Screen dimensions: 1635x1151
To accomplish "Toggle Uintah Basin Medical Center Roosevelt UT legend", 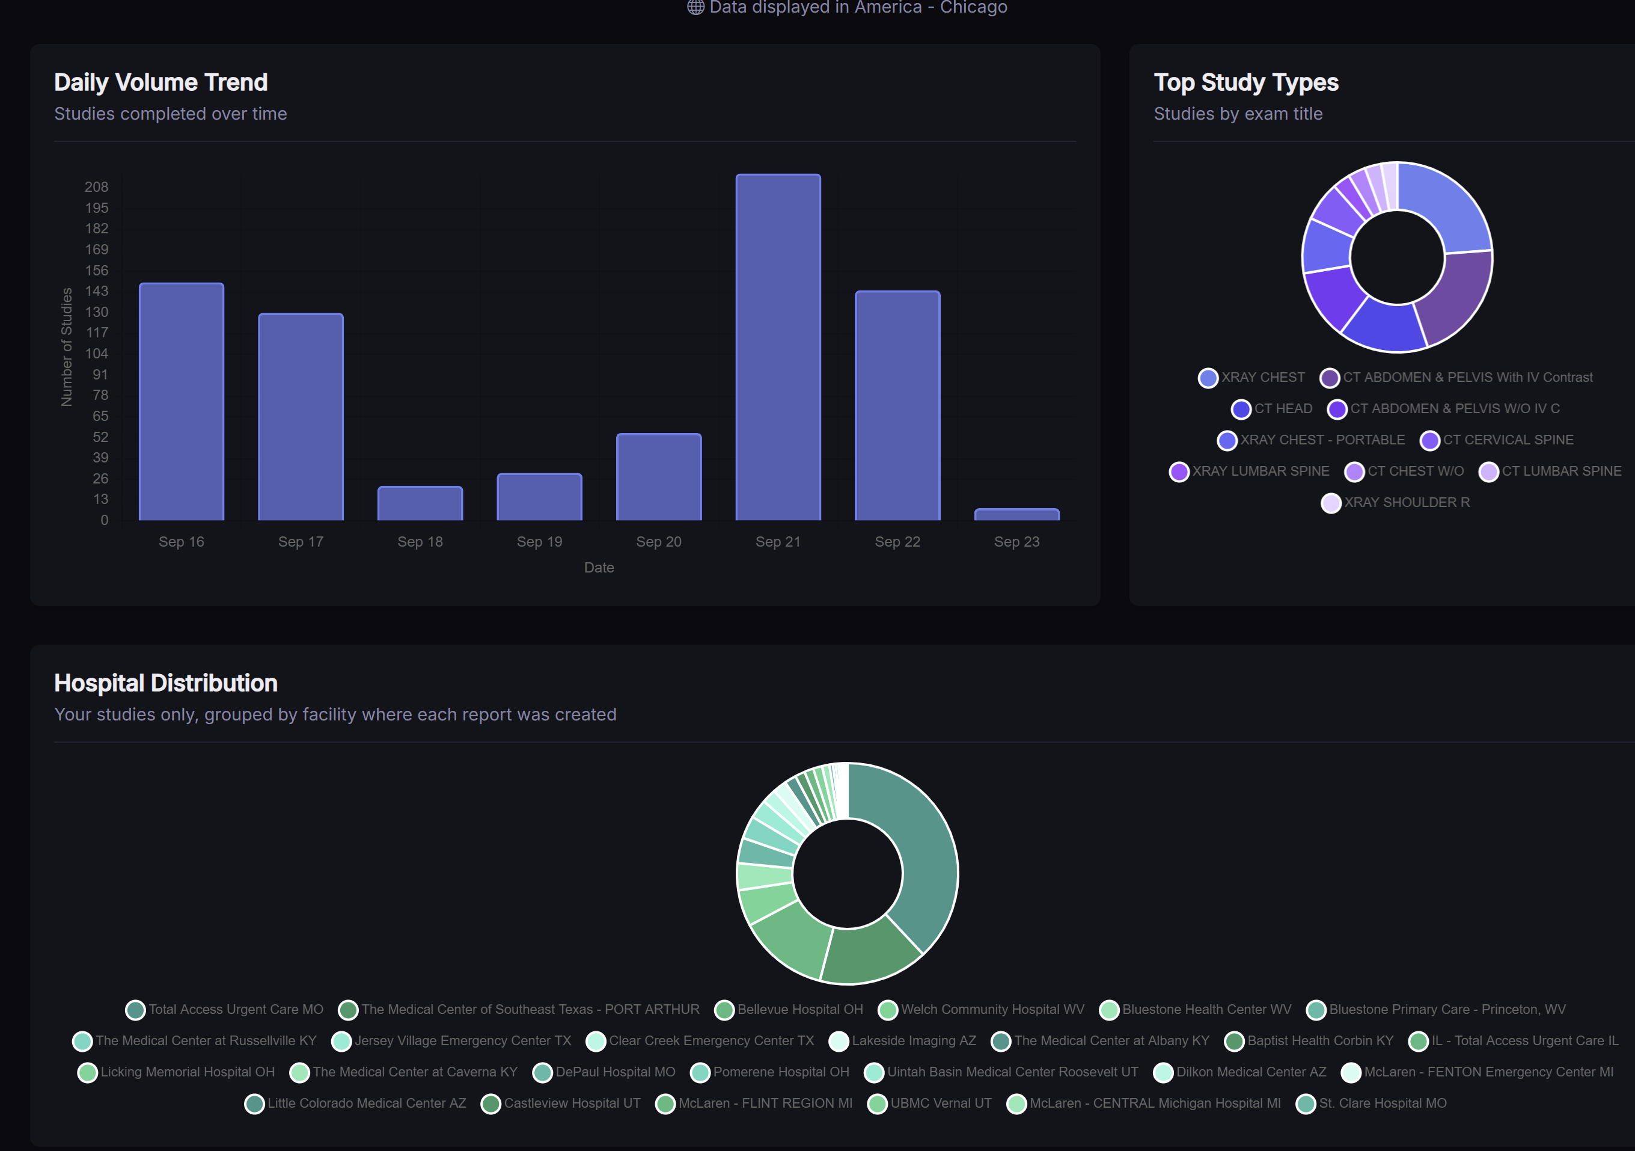I will [1001, 1073].
